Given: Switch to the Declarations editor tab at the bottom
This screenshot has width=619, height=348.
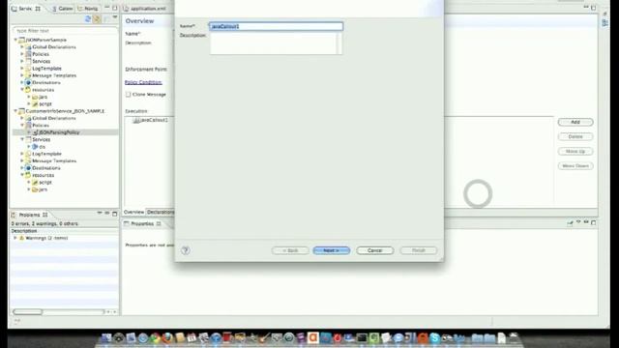Looking at the screenshot, I should coord(161,212).
